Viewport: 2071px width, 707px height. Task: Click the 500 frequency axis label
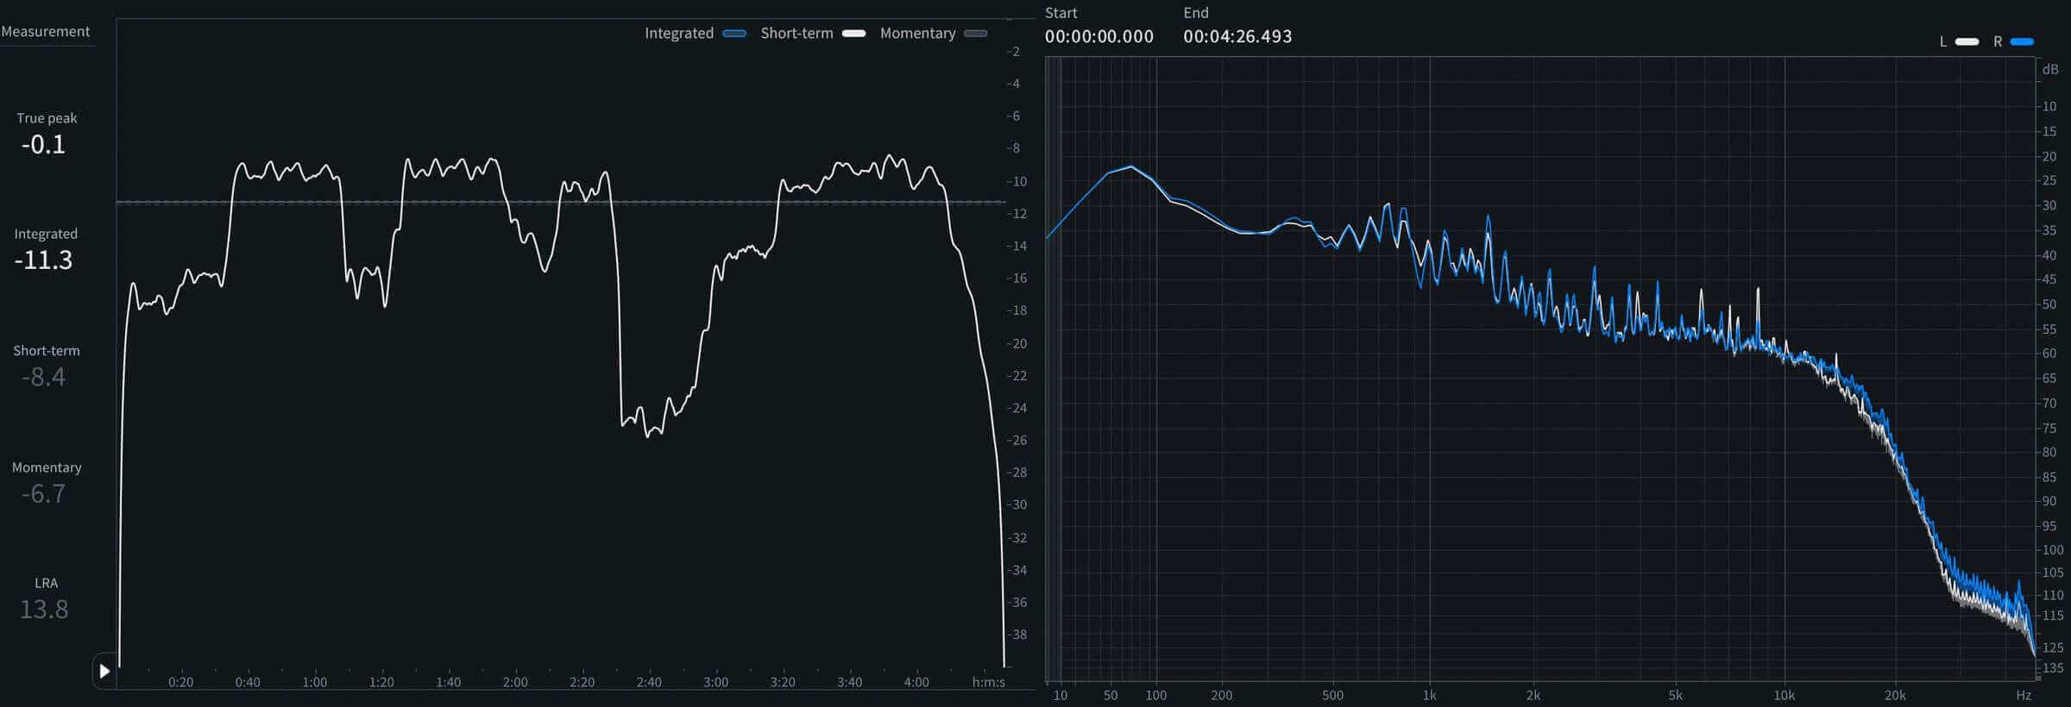click(x=1332, y=695)
